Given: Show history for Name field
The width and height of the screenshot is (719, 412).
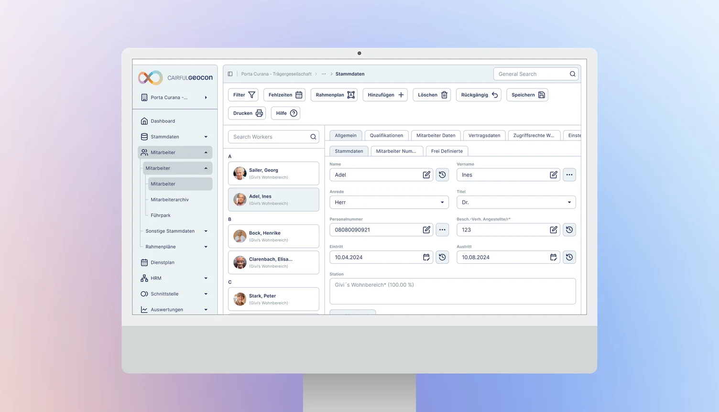Looking at the screenshot, I should 442,175.
